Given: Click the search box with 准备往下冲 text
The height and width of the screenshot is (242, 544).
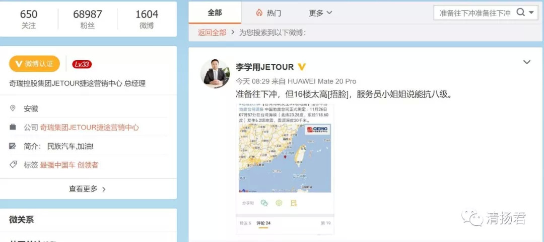Looking at the screenshot, I should (474, 13).
